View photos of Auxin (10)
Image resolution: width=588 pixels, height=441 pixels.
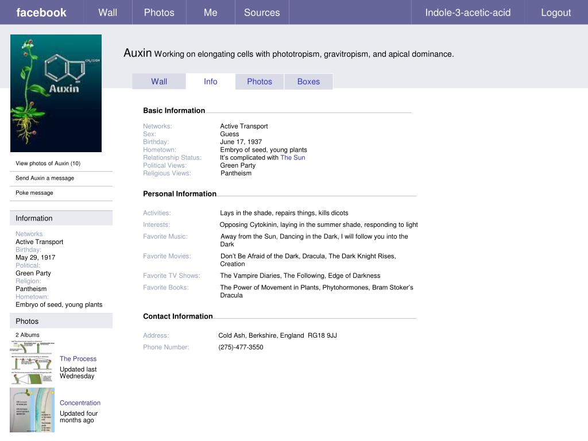(48, 164)
